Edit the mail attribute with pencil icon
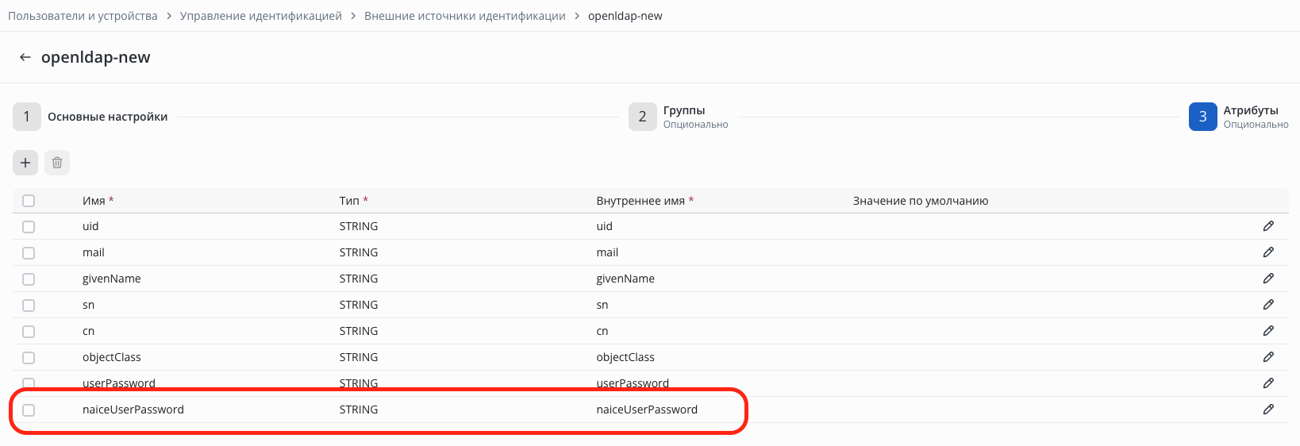Viewport: 1300px width, 446px height. point(1268,252)
